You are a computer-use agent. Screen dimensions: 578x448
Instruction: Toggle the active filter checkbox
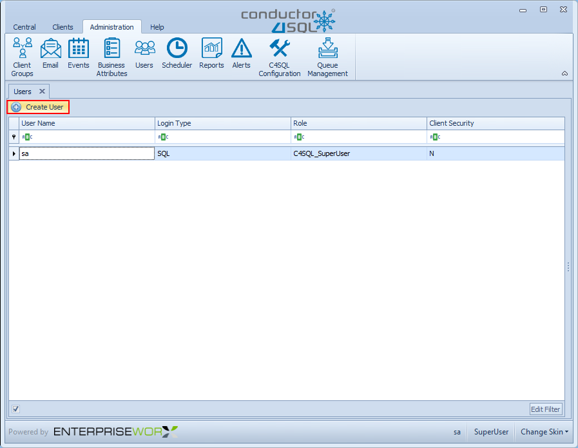16,409
